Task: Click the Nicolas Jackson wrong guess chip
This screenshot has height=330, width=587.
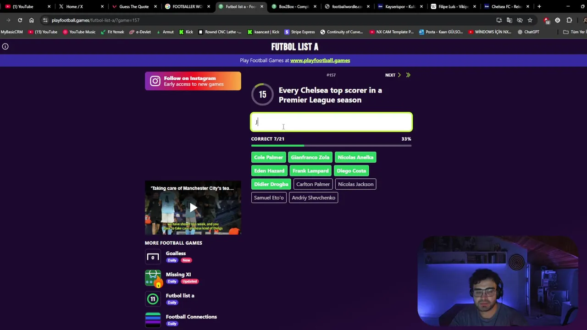Action: click(x=356, y=184)
